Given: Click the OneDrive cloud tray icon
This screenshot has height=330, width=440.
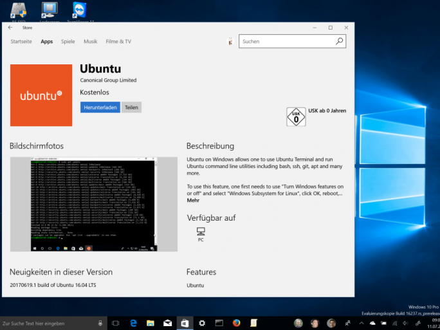Looking at the screenshot, I should pyautogui.click(x=372, y=324).
